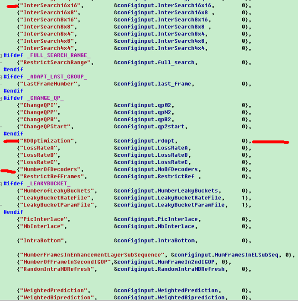Click the "InterSearch4x4" string literal
Viewport: 298px width, 301px height.
pos(47,48)
